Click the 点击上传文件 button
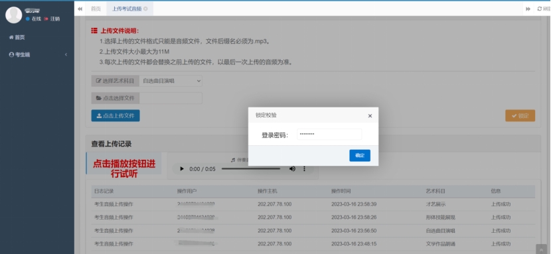The width and height of the screenshot is (551, 254). (116, 116)
